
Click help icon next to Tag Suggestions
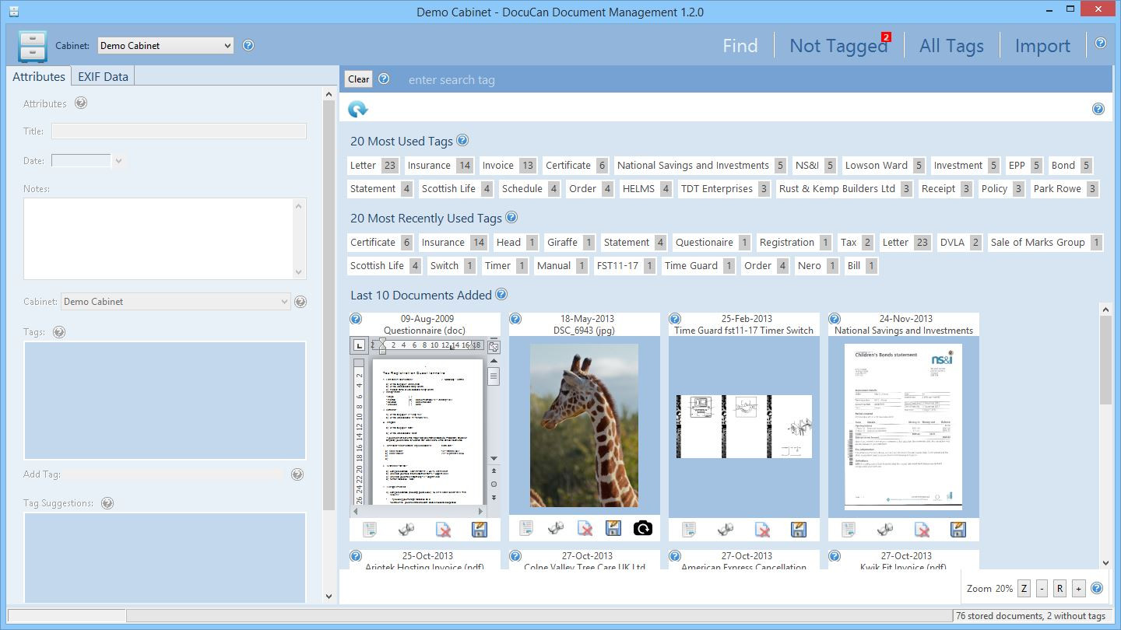(107, 503)
